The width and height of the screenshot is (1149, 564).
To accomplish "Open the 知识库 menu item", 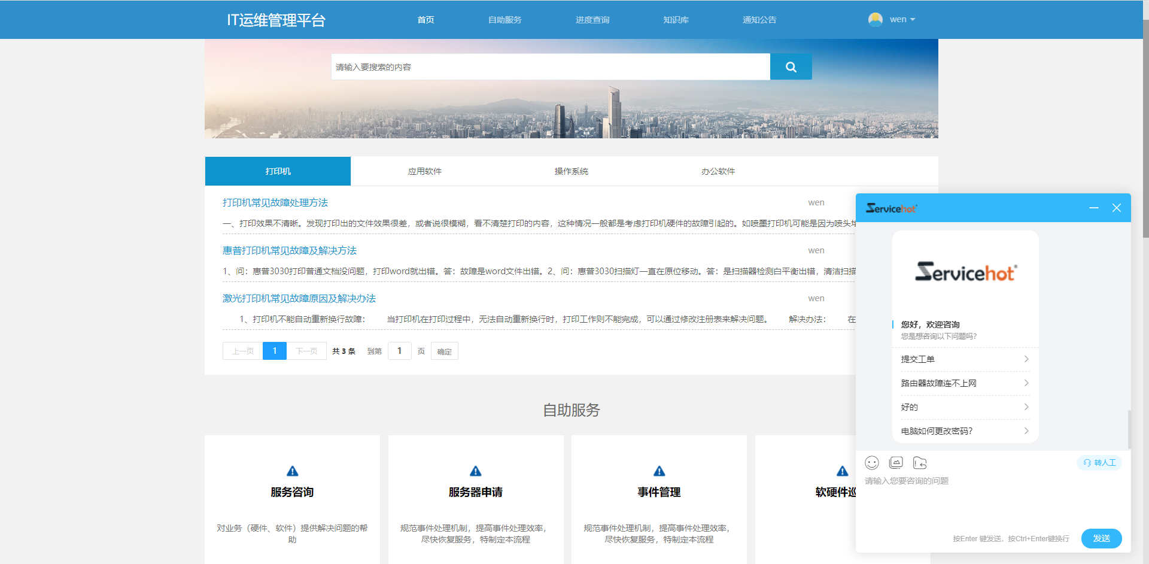I will [x=676, y=19].
